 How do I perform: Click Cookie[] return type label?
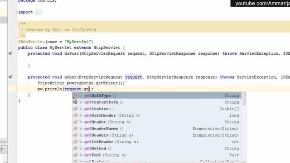pos(229,109)
